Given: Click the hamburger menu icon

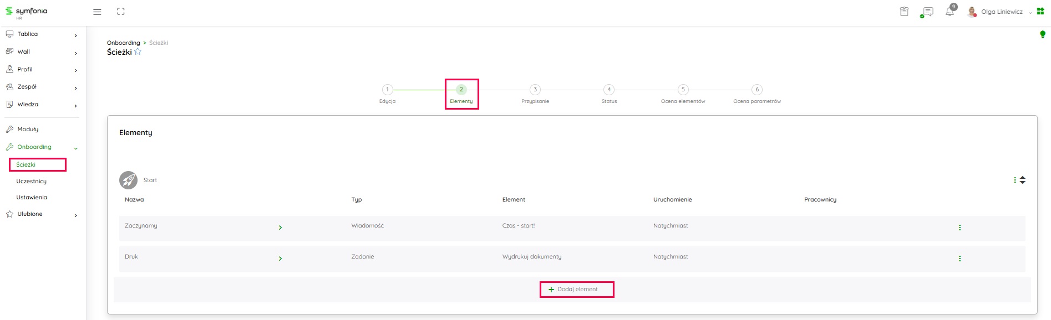Looking at the screenshot, I should click(x=97, y=12).
